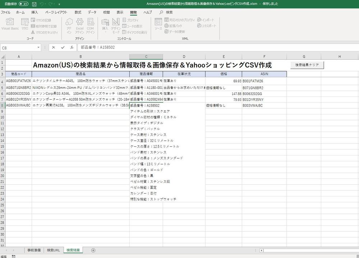This screenshot has height=258, width=359.
Task: Switch to the View (表示) tab
Action: pos(120,12)
